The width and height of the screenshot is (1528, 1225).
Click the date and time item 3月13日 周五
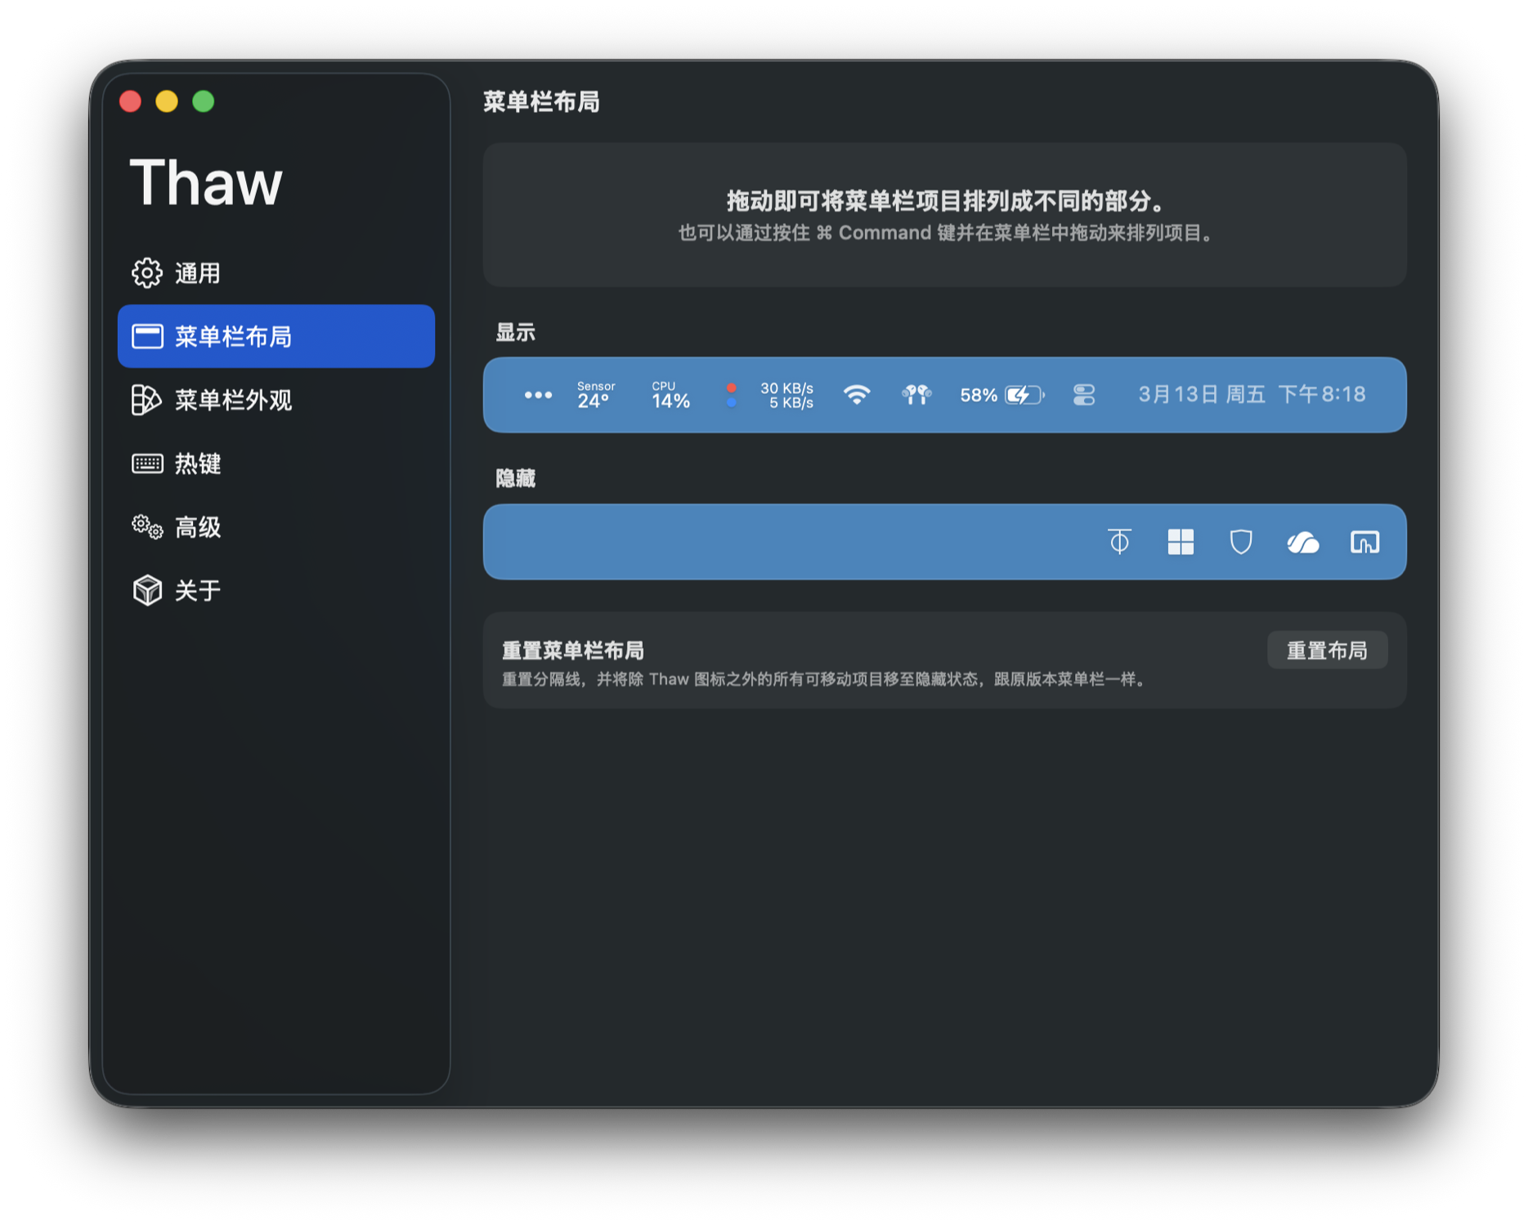1251,396
